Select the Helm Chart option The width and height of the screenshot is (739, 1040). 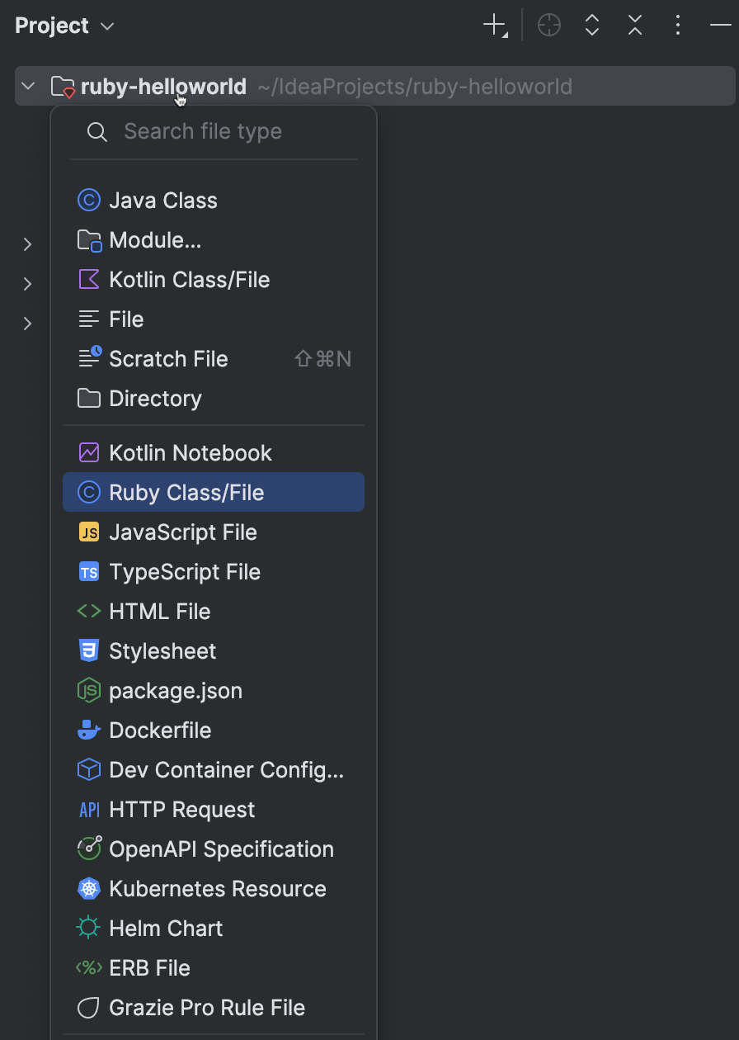tap(166, 928)
